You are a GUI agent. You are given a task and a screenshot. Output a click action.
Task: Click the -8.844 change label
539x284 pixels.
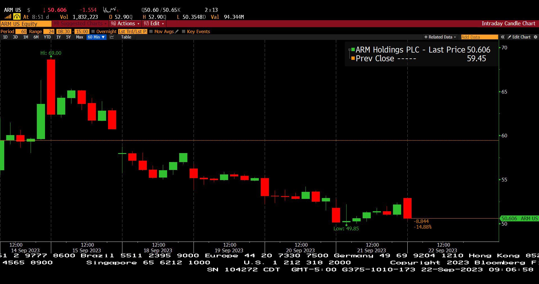click(x=421, y=221)
